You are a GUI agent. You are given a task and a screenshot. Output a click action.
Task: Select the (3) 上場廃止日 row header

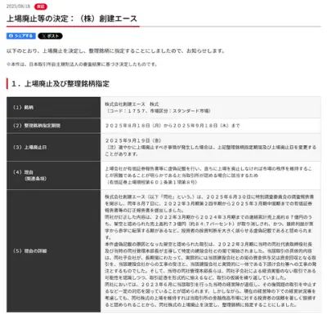point(54,147)
